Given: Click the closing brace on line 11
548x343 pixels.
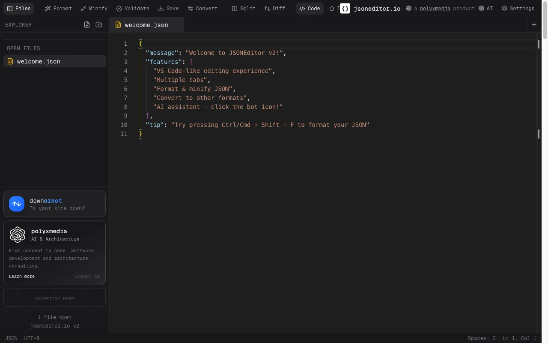Looking at the screenshot, I should 140,134.
